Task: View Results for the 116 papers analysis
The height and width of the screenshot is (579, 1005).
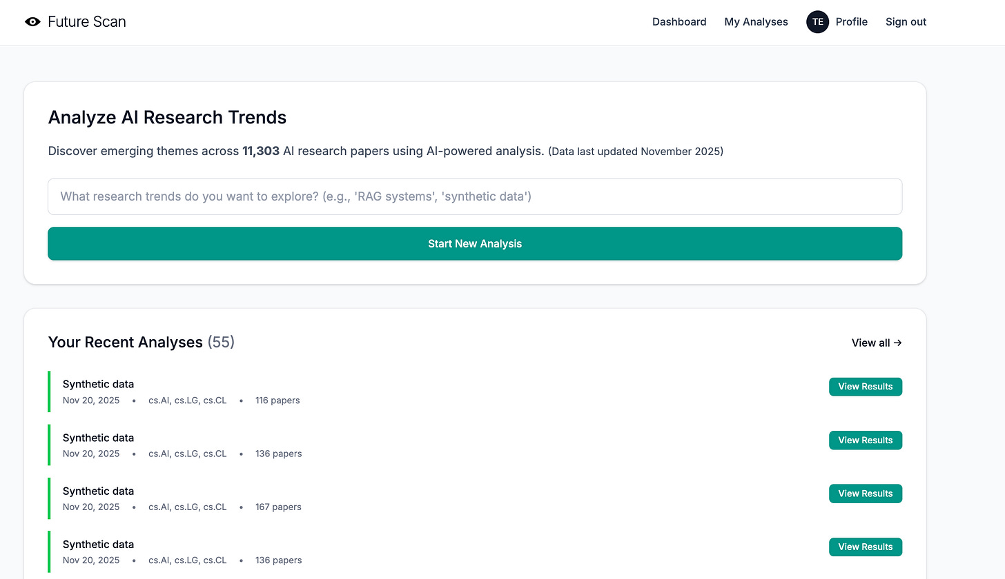Action: click(x=866, y=387)
